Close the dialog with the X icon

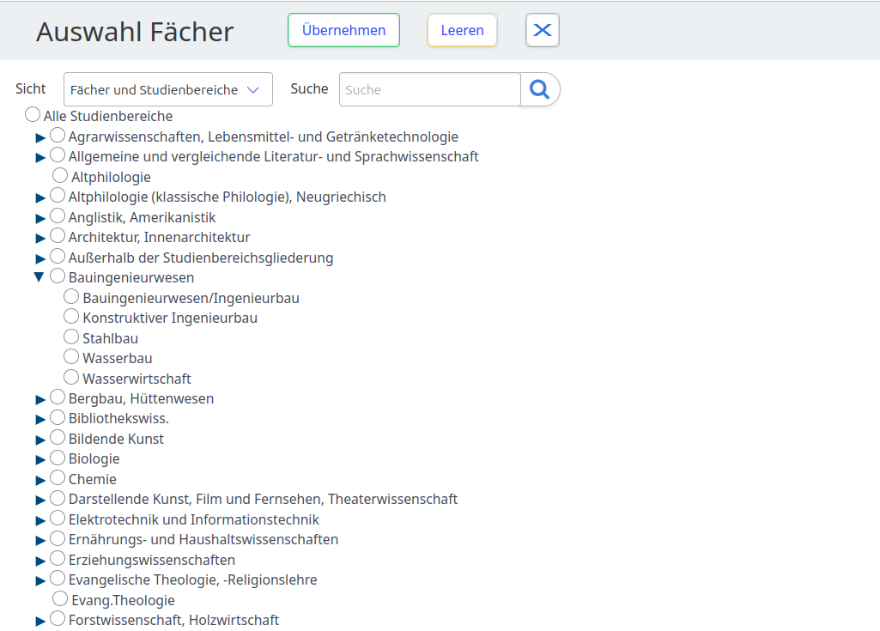click(x=543, y=30)
